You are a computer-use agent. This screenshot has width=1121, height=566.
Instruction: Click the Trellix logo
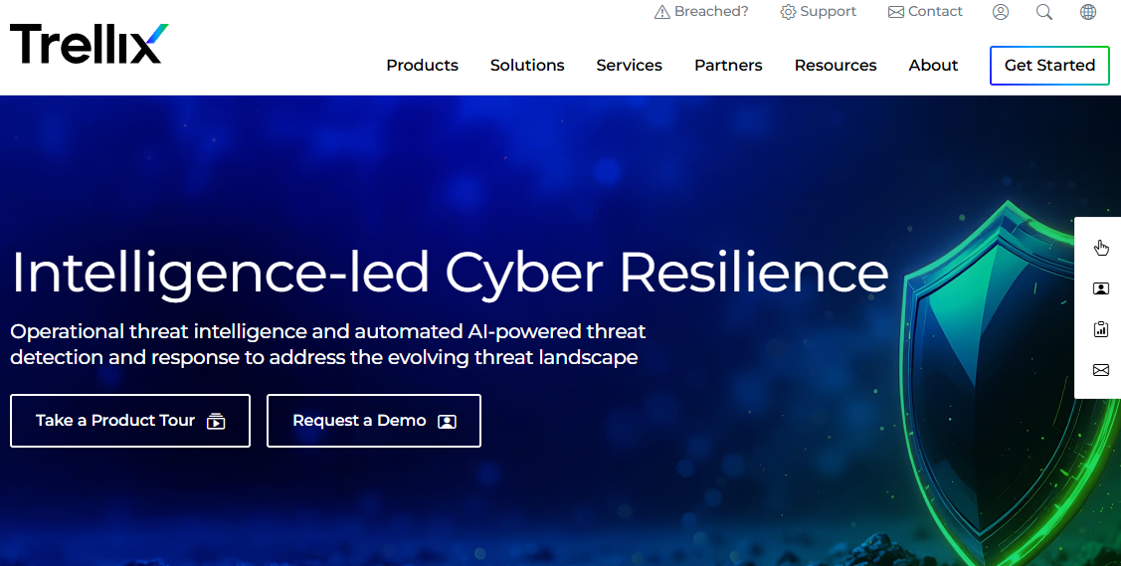tap(90, 44)
